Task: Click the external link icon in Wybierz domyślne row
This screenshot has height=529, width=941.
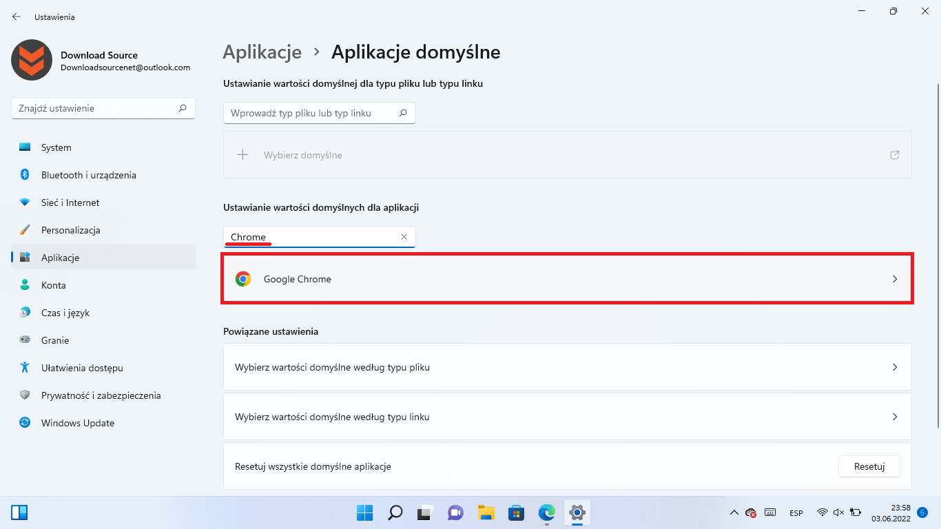Action: point(895,155)
